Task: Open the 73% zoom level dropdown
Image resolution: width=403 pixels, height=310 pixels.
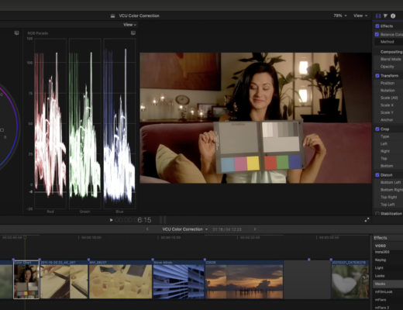Action: coord(339,15)
